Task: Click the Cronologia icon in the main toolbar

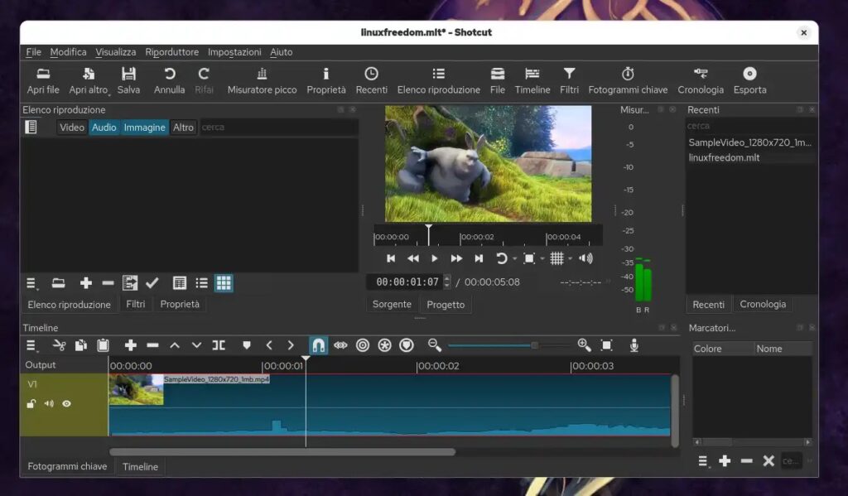Action: tap(701, 74)
